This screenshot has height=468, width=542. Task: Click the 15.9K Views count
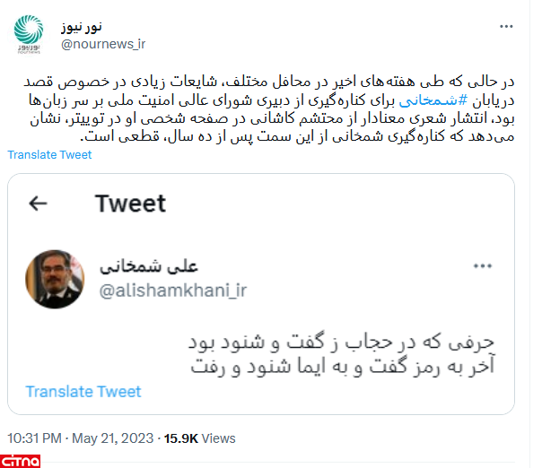click(x=199, y=438)
